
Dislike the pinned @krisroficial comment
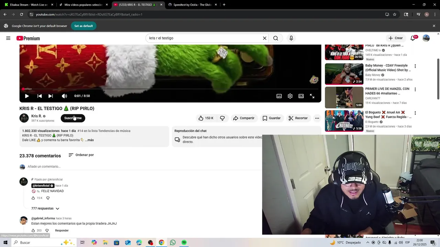pos(48,198)
